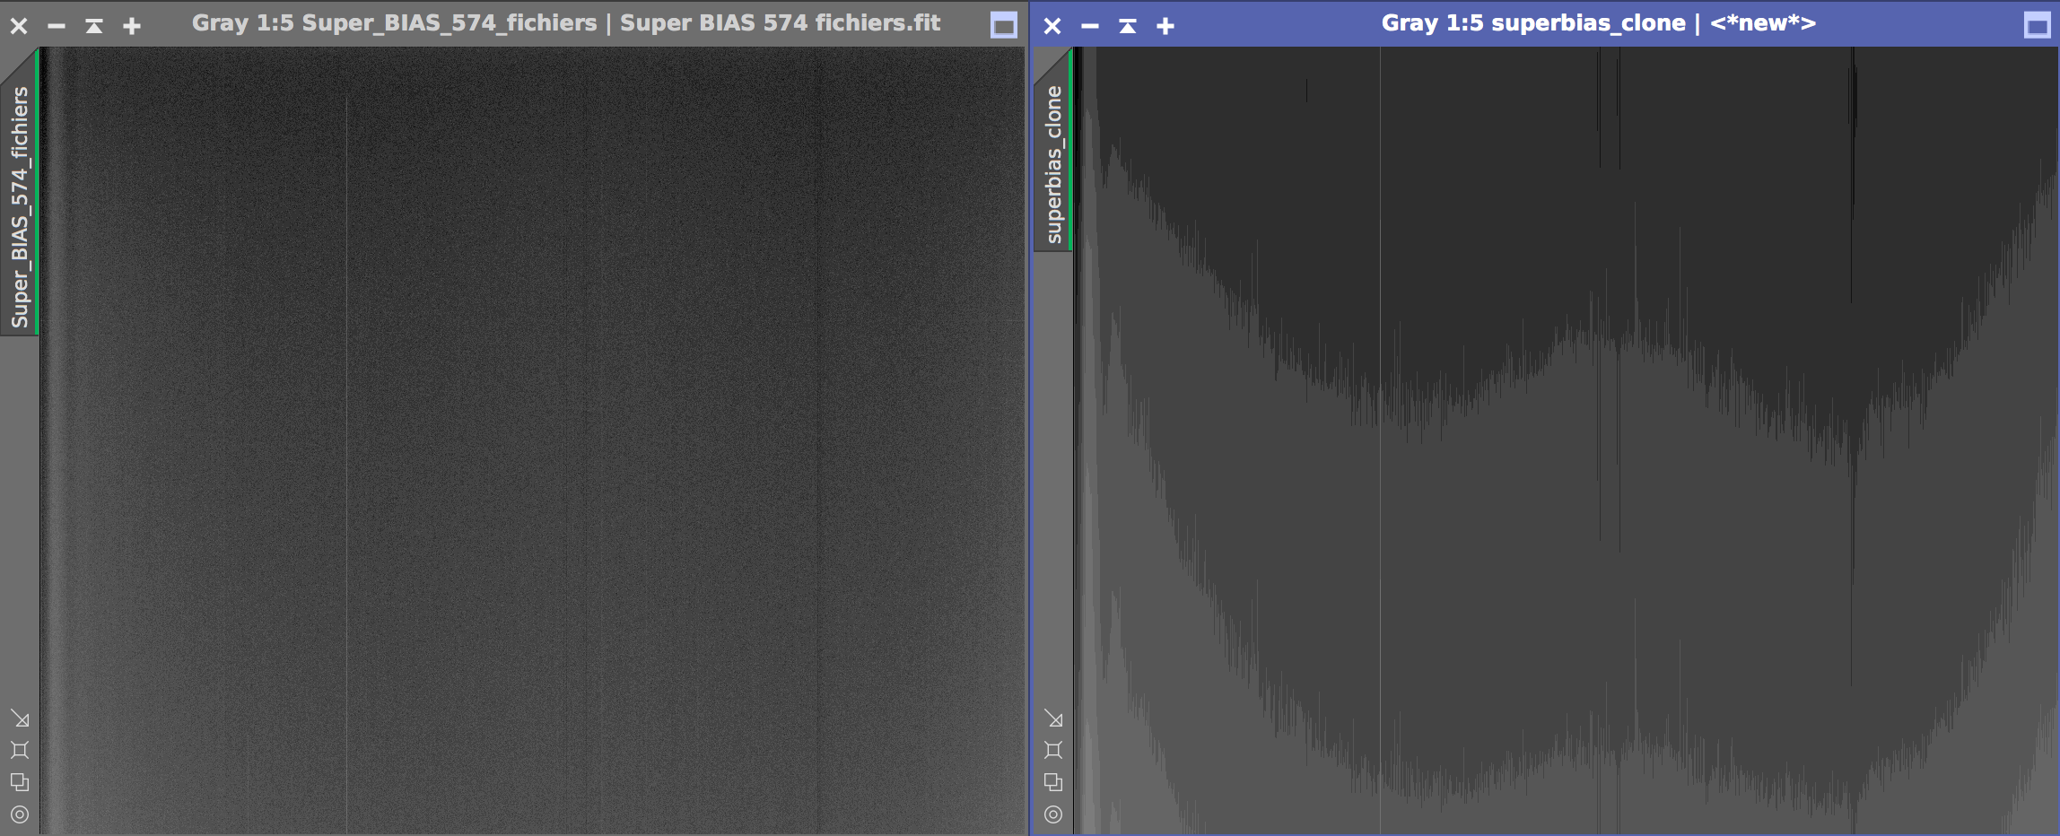Click the zoom-to-fit icon on superbias_clone title bar
Screen dimensions: 2060x836
1127,24
